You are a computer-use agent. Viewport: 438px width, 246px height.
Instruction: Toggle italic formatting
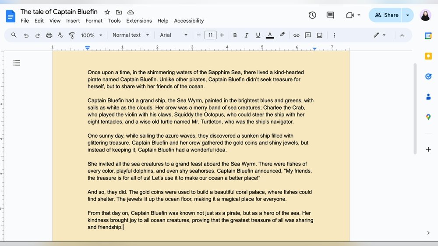(246, 35)
